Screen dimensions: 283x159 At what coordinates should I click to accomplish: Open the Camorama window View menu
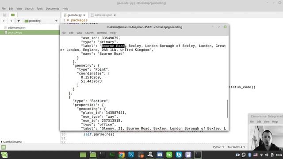(x=267, y=122)
